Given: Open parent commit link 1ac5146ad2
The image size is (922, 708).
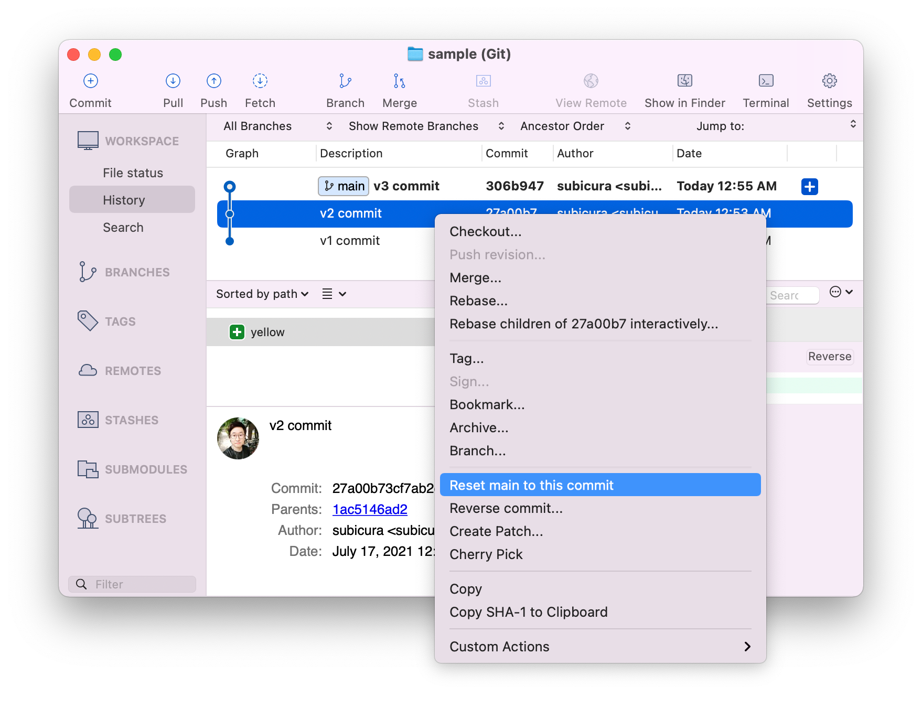Looking at the screenshot, I should (x=370, y=509).
